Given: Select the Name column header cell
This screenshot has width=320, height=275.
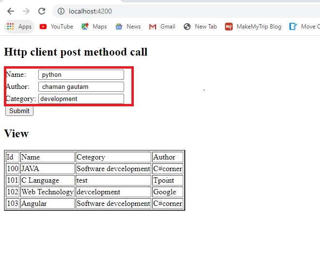Looking at the screenshot, I should [x=48, y=157].
